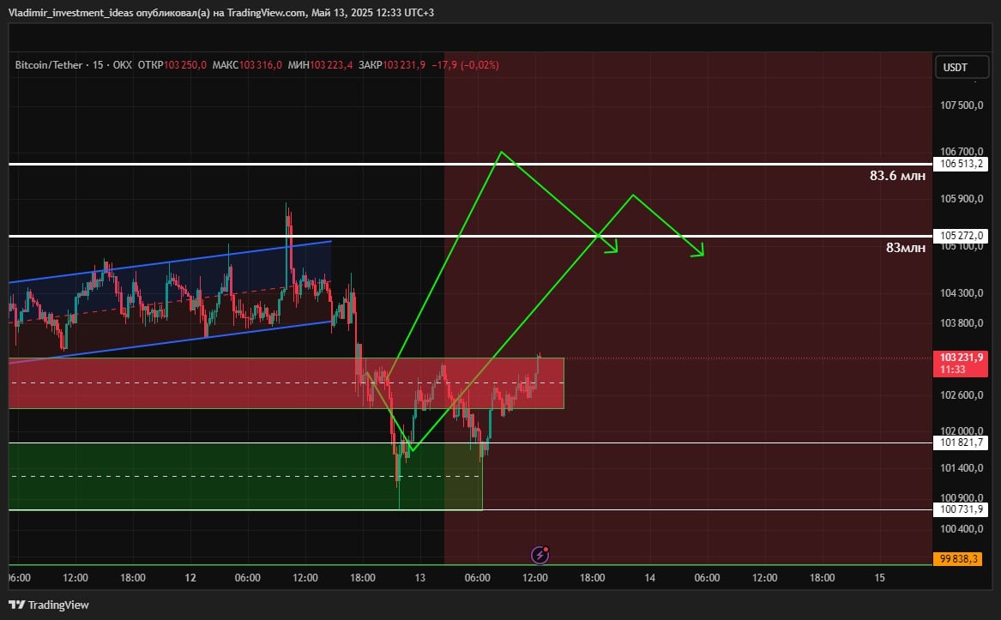Select the 106 513,2 price label
This screenshot has width=1001, height=620.
point(960,164)
